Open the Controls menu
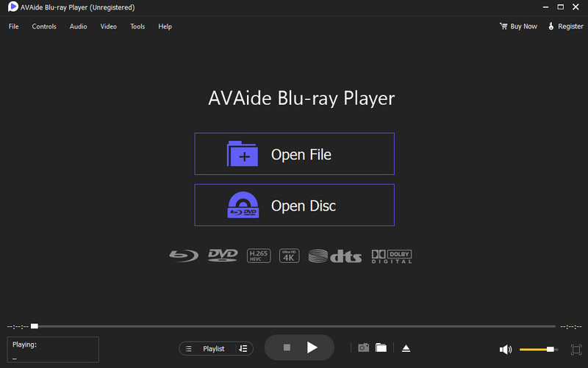 44,26
